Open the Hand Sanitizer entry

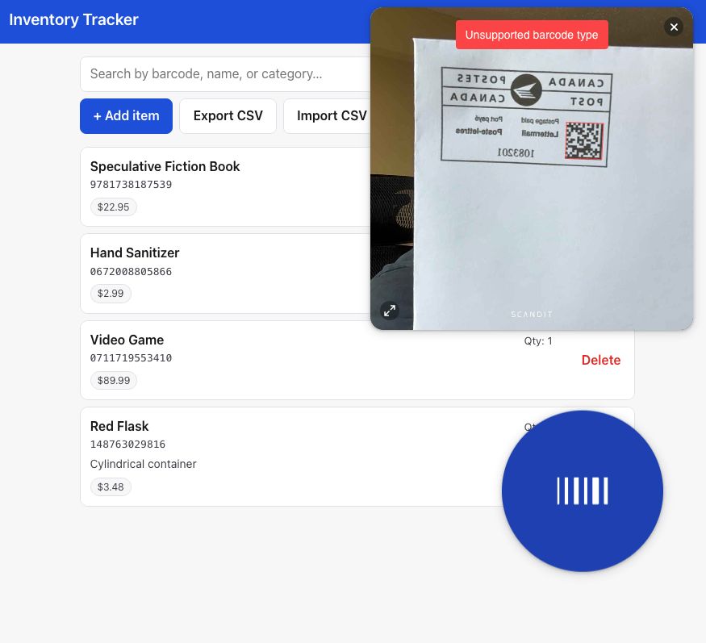click(135, 253)
